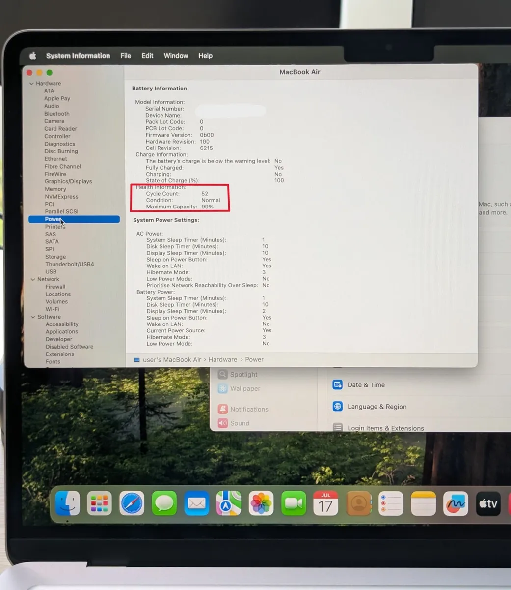Open Reminders app in dock

click(391, 503)
